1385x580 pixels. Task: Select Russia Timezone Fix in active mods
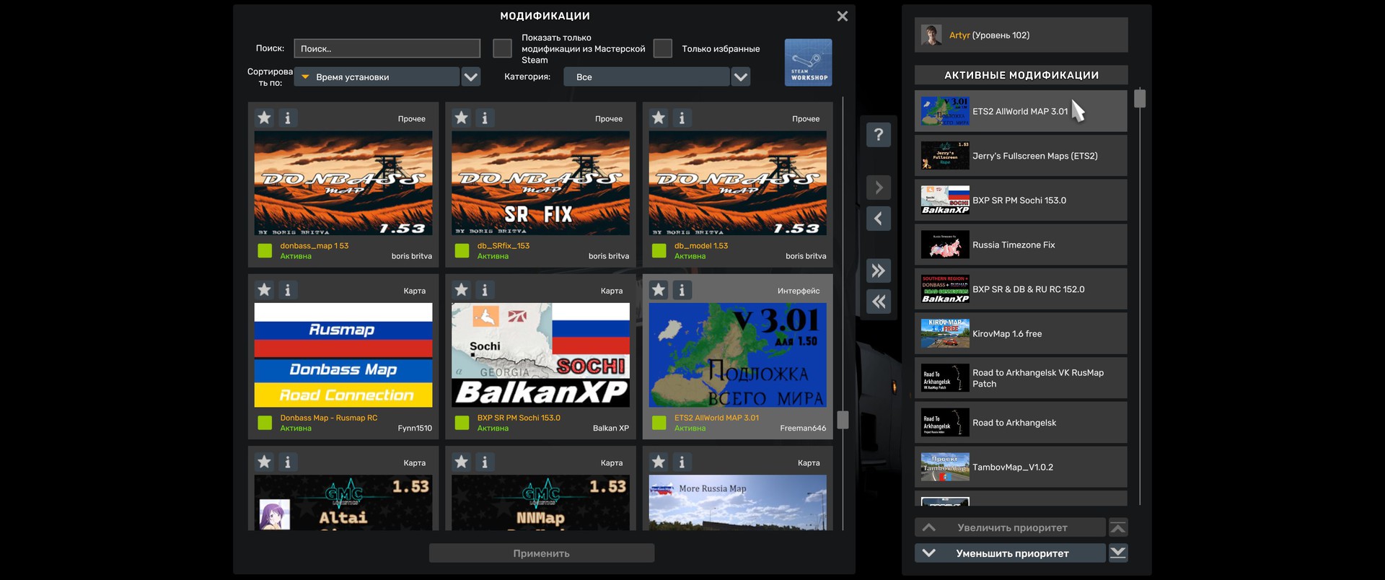pyautogui.click(x=1020, y=245)
